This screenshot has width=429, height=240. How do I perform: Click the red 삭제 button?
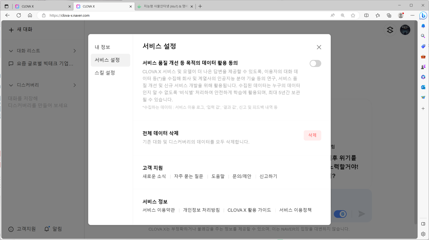coord(312,135)
